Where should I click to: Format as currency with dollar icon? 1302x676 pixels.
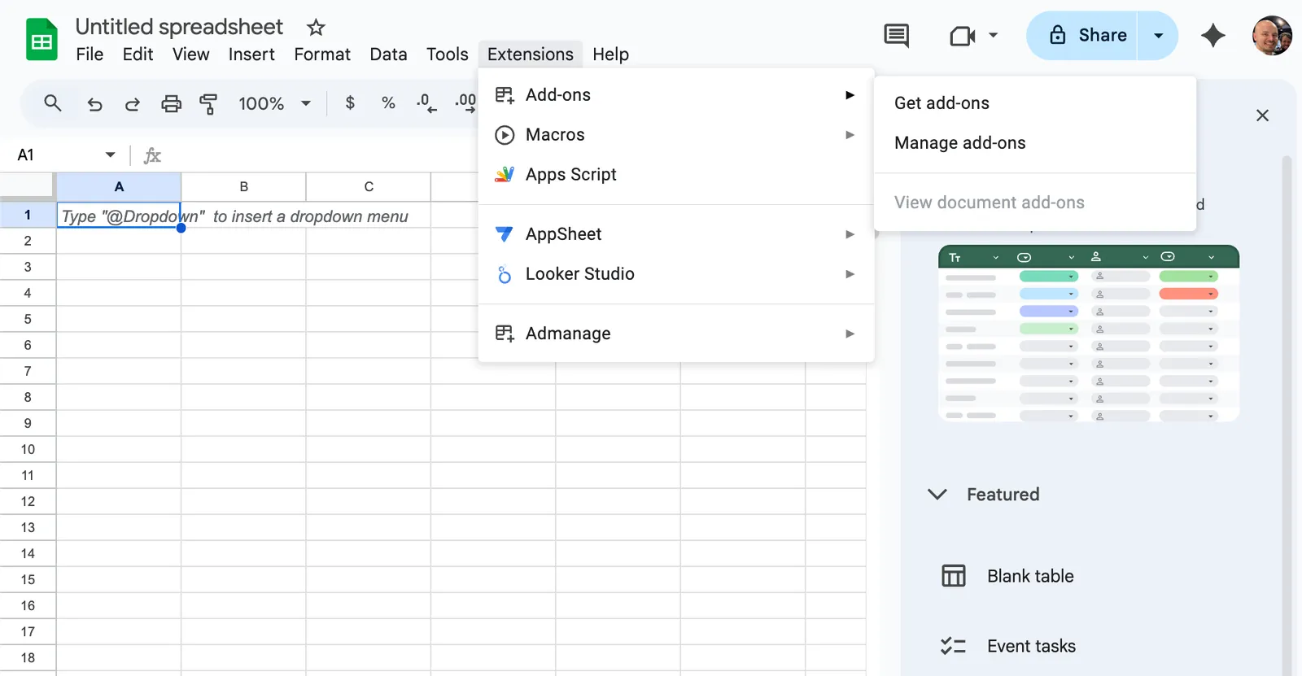click(350, 103)
